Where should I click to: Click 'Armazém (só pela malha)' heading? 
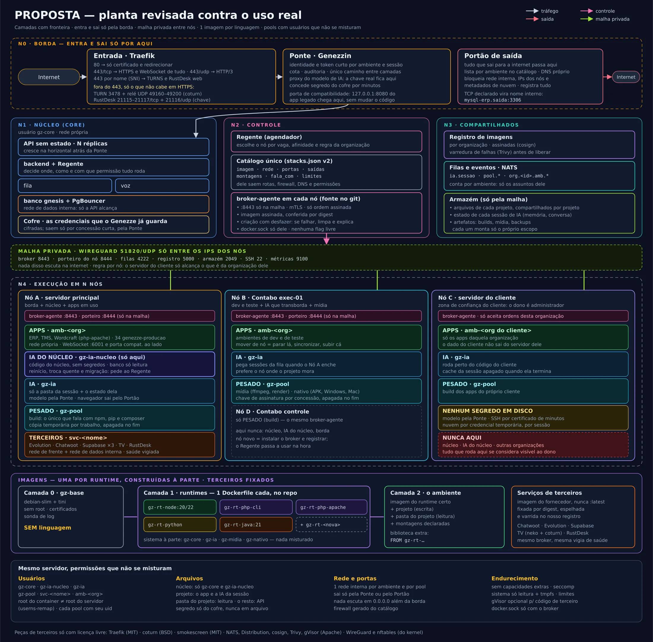(x=489, y=199)
